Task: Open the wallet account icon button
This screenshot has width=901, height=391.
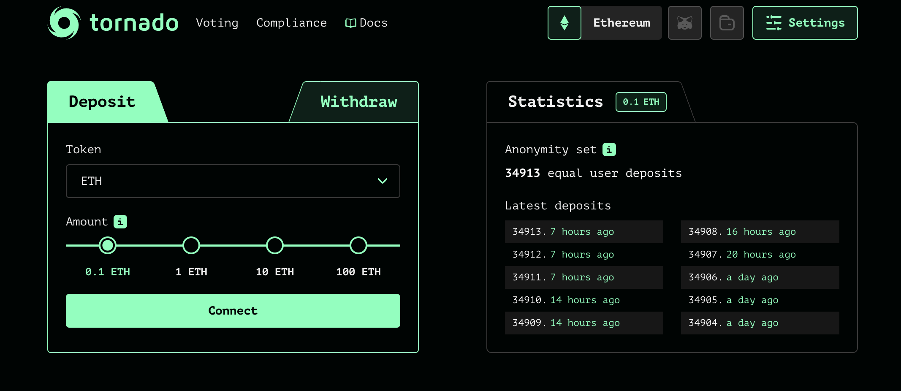Action: click(727, 23)
